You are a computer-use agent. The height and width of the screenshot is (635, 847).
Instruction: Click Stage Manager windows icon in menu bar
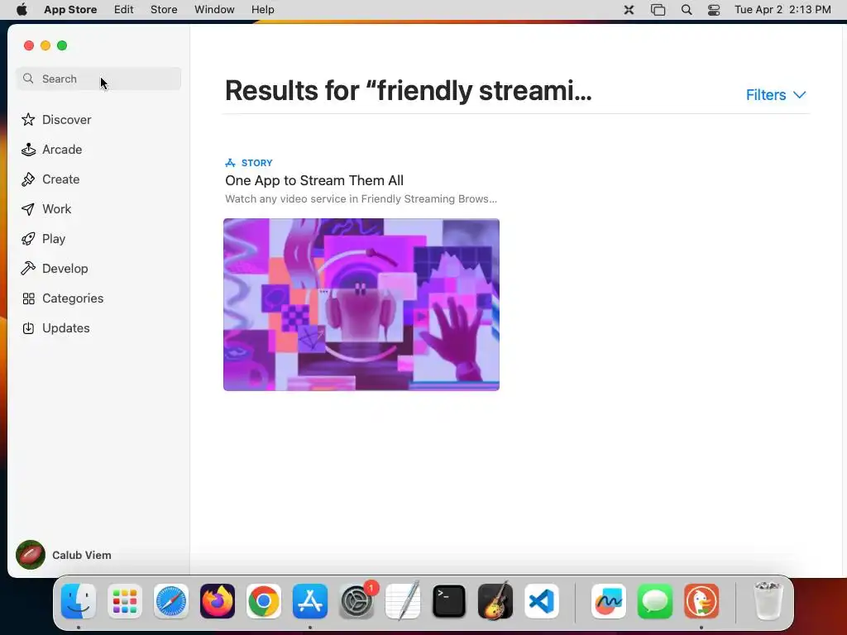click(658, 10)
